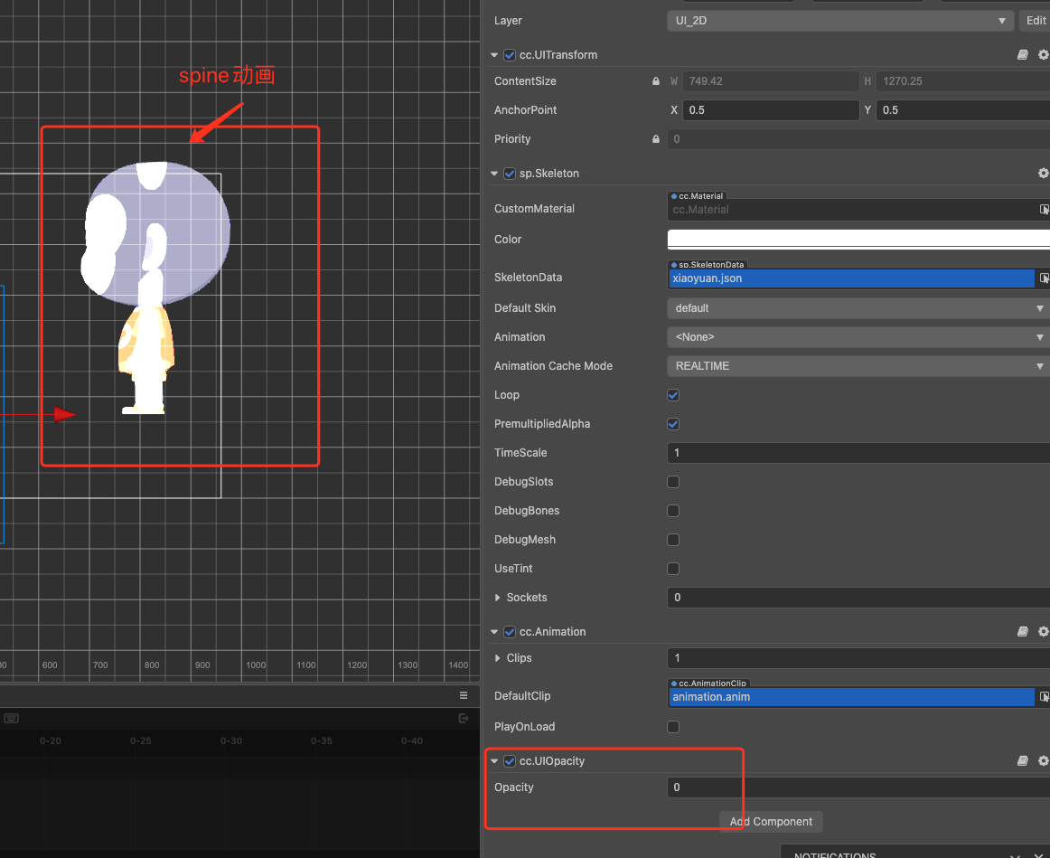The height and width of the screenshot is (858, 1050).
Task: Open the cc.UIOpacity gear settings menu
Action: [1043, 761]
